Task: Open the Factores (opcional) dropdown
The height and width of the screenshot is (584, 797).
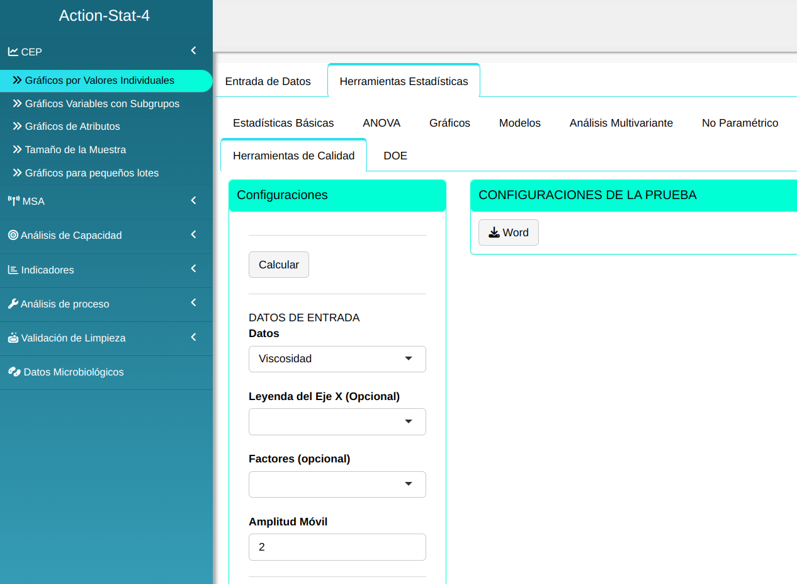Action: point(337,484)
